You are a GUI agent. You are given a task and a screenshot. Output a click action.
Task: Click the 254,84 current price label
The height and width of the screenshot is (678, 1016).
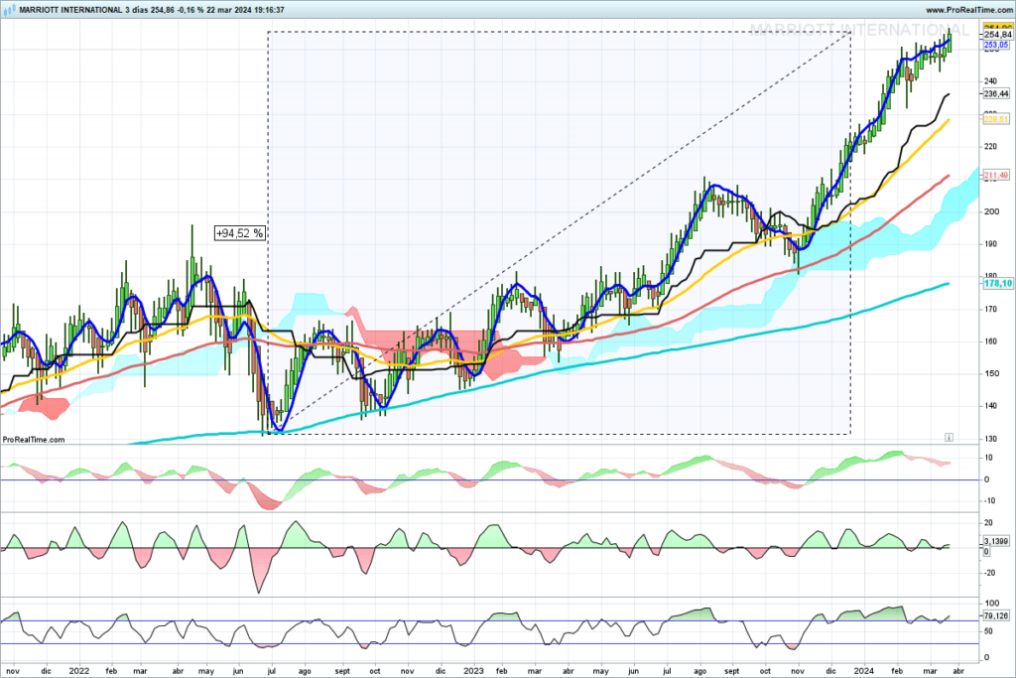click(997, 35)
